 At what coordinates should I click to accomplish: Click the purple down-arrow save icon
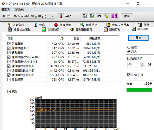click(x=114, y=16)
